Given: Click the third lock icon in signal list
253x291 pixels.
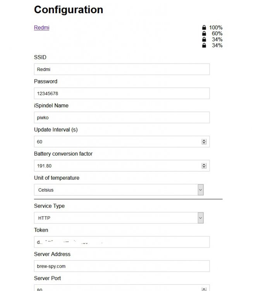Looking at the screenshot, I should pos(204,39).
